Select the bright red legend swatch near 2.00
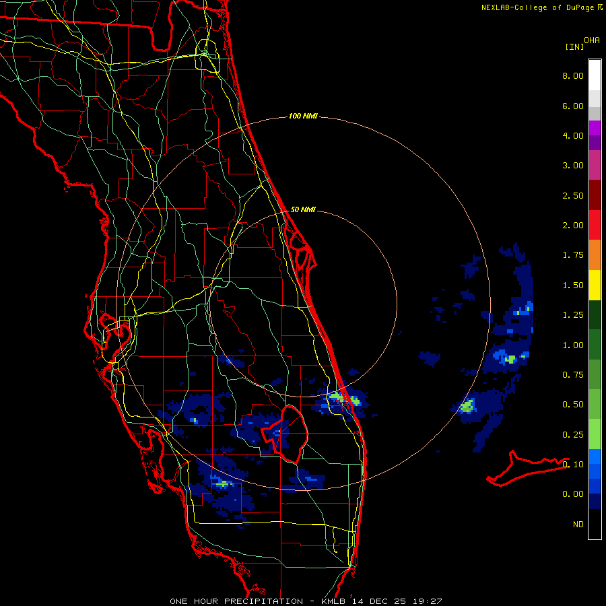 click(x=595, y=225)
